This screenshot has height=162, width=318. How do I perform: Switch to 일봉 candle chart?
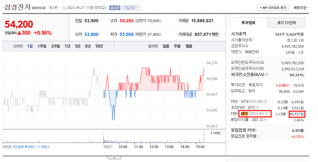pos(166,46)
